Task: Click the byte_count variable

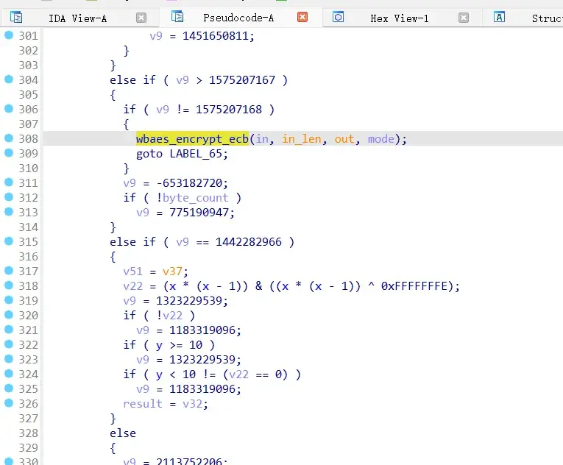Action: tap(195, 198)
